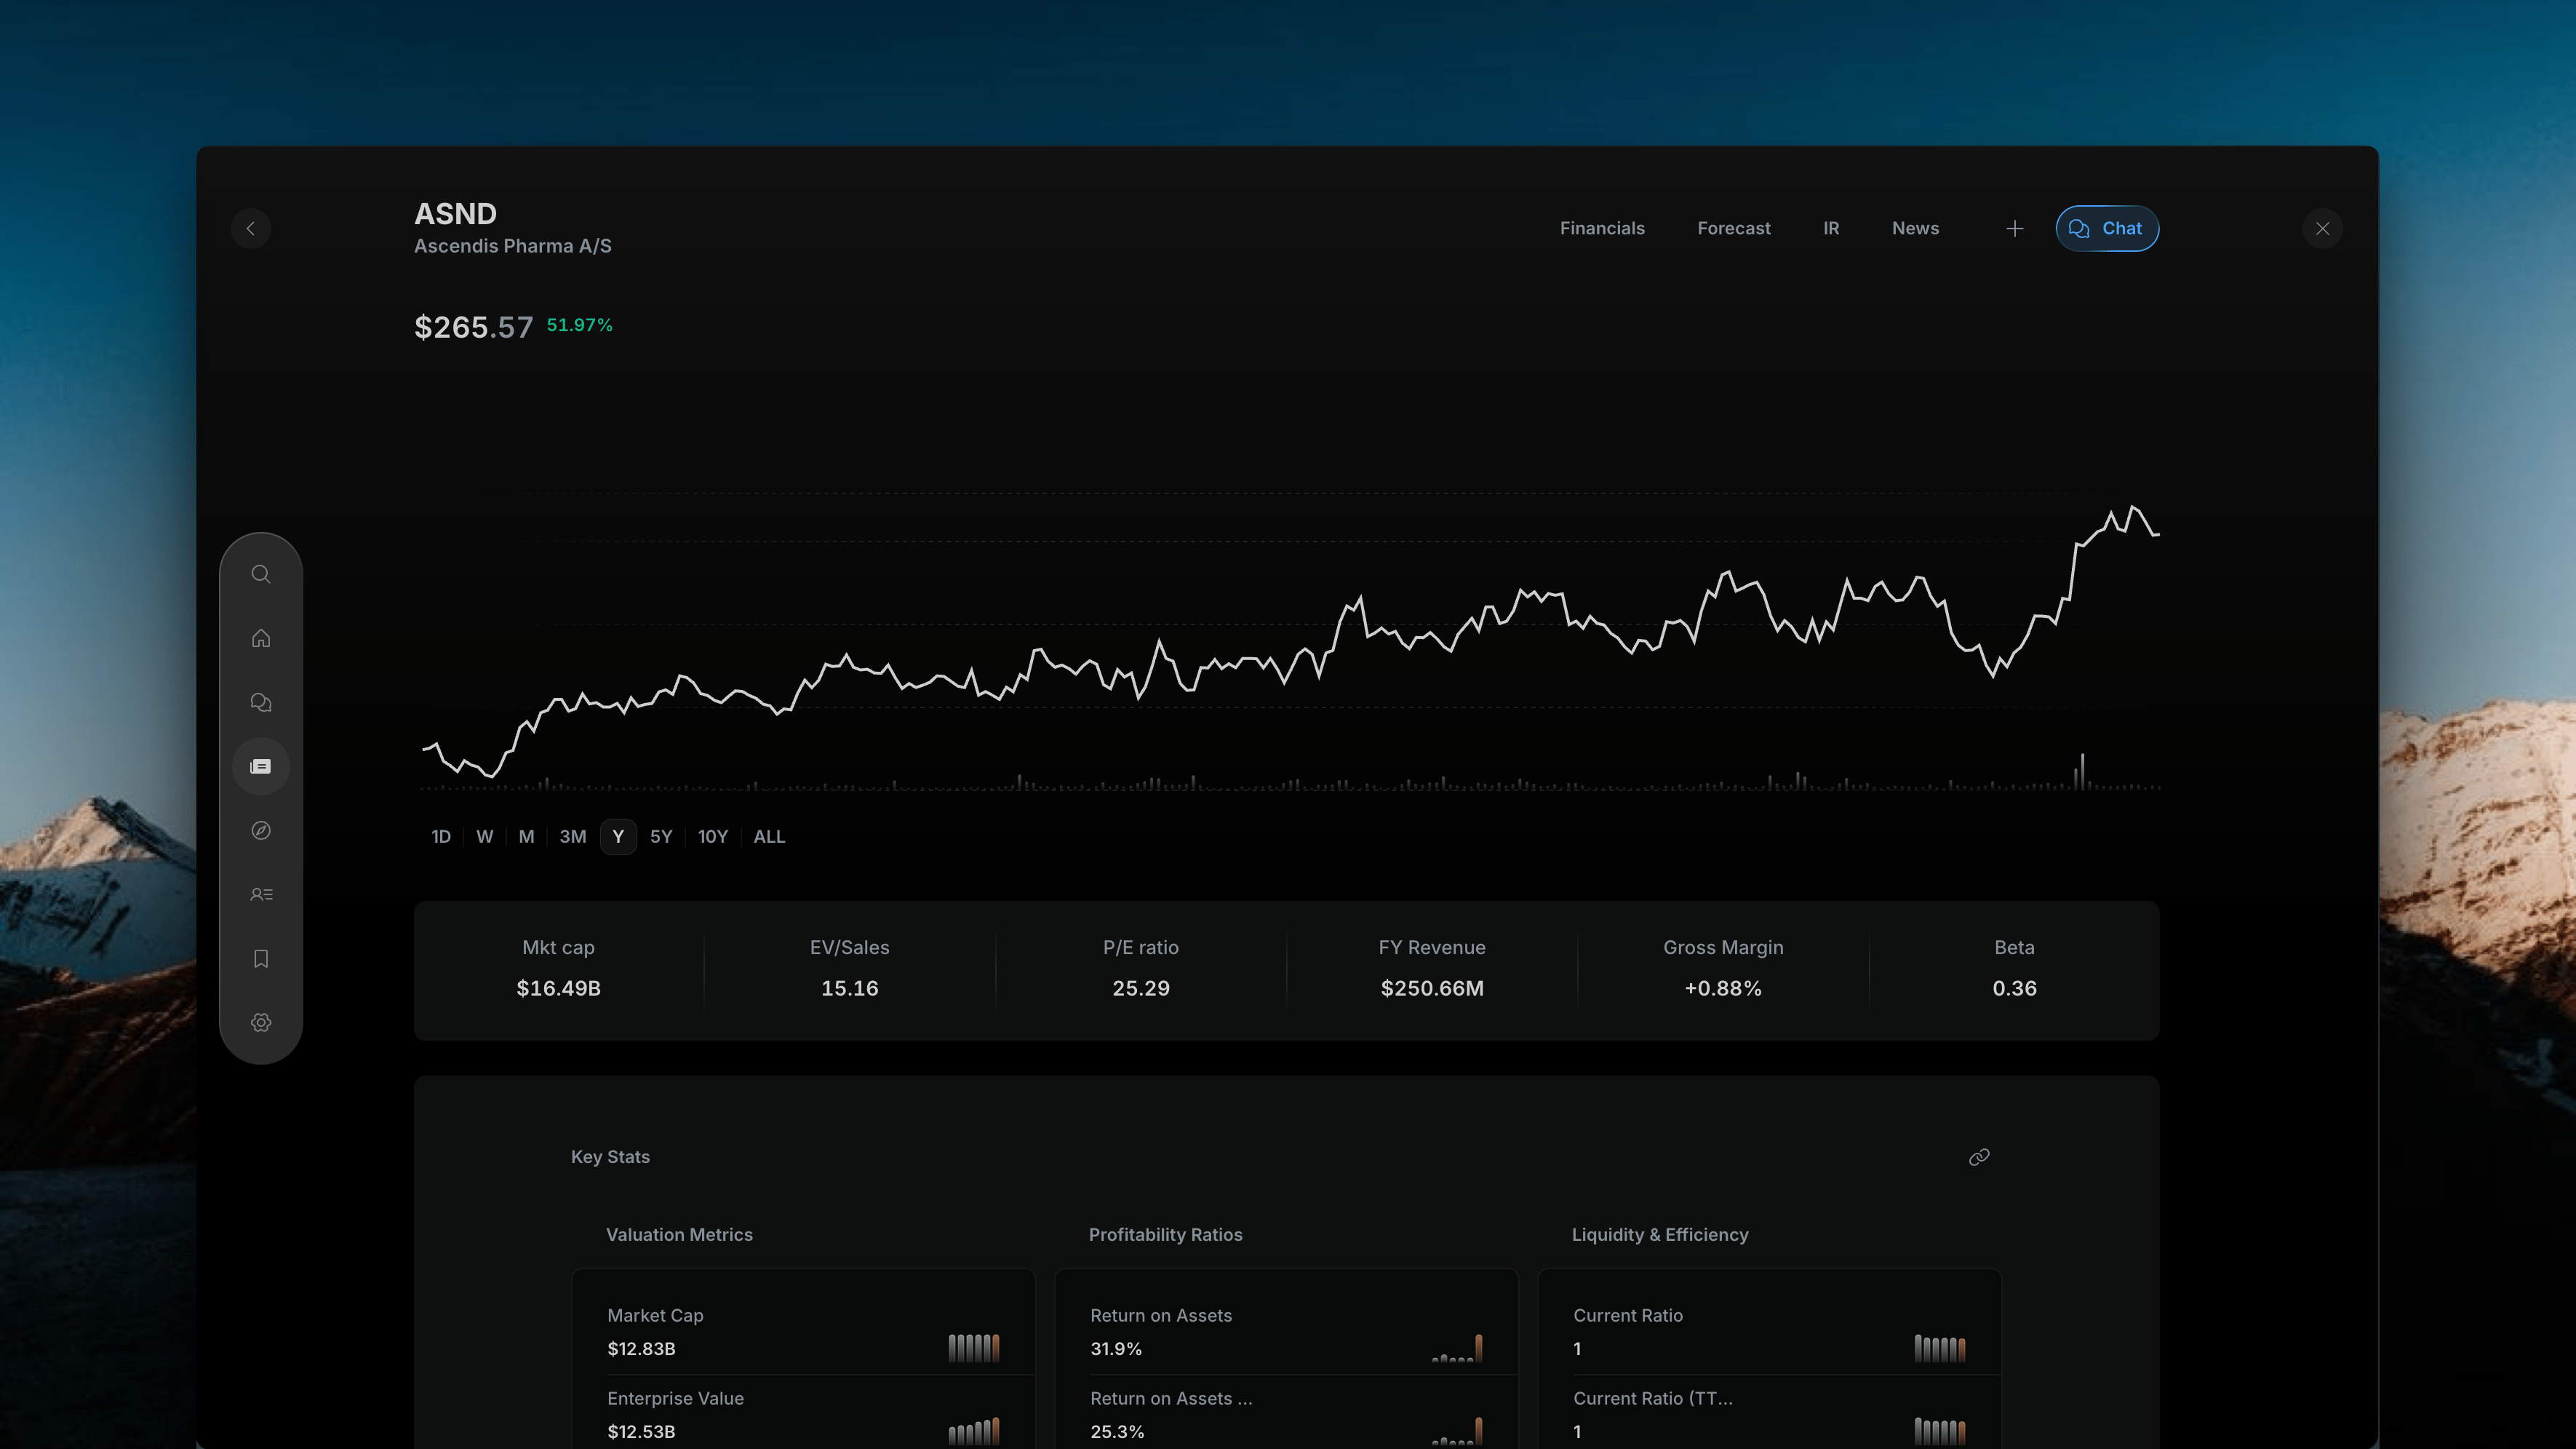Click the Return on Assets 25.3% sparkline
This screenshot has width=2576, height=1449.
pyautogui.click(x=1457, y=1431)
